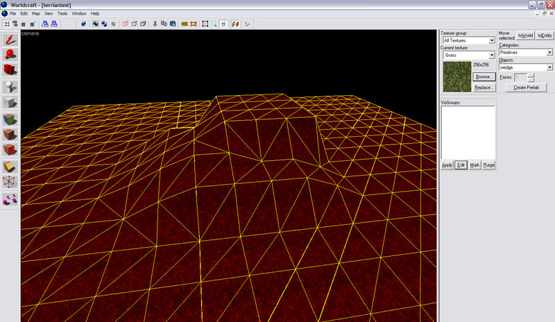
Task: Expand the Objects wedge dropdown
Action: click(x=549, y=67)
